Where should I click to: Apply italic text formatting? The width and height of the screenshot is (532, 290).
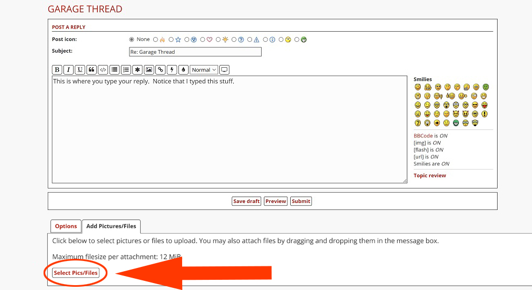pos(68,70)
